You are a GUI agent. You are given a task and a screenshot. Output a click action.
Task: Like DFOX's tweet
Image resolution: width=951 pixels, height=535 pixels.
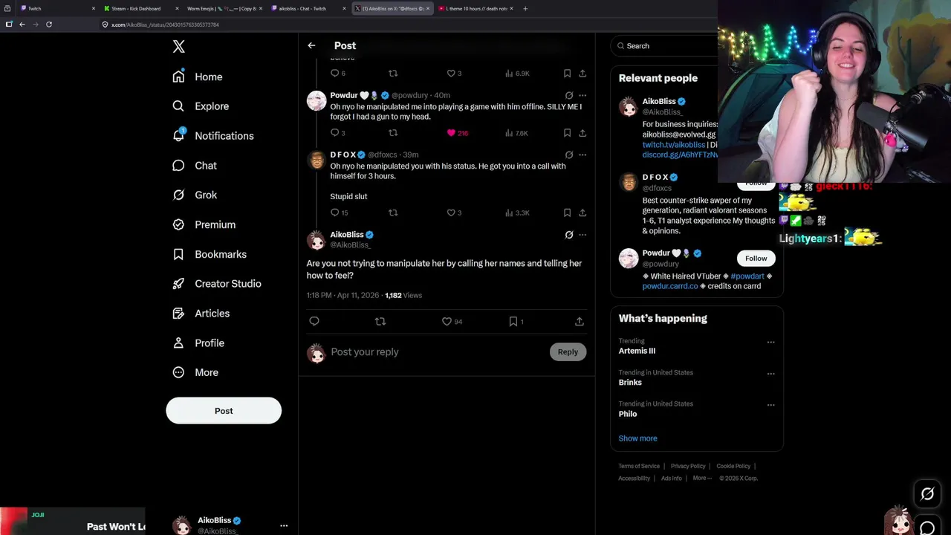(x=451, y=213)
